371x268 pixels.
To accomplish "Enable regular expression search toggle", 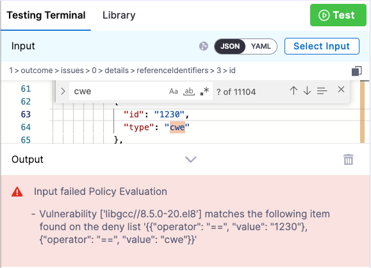I will pos(204,91).
